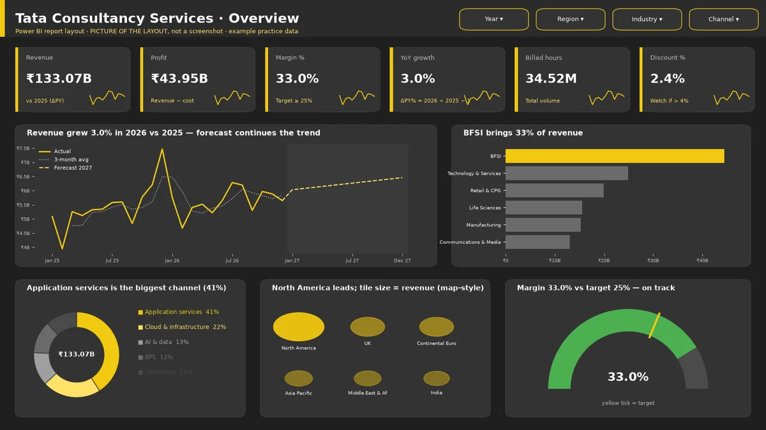Expand the Industry filter dropdown

pyautogui.click(x=647, y=19)
